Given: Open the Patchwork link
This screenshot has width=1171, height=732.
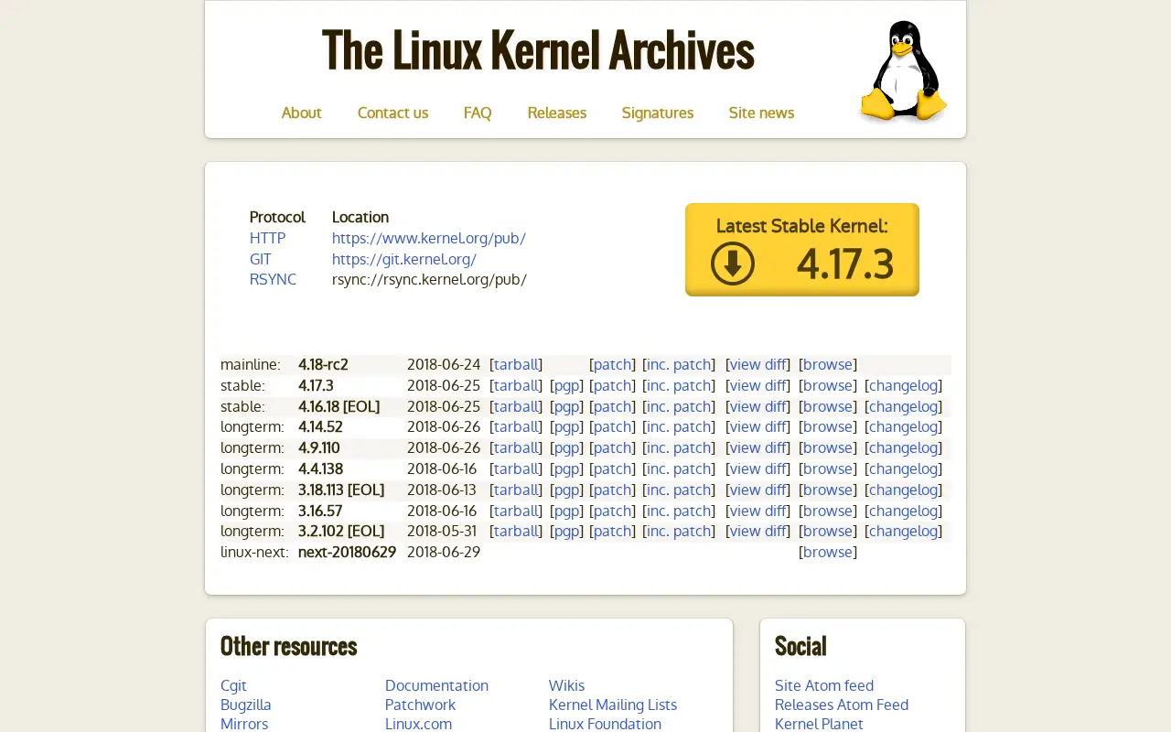Looking at the screenshot, I should pos(420,705).
